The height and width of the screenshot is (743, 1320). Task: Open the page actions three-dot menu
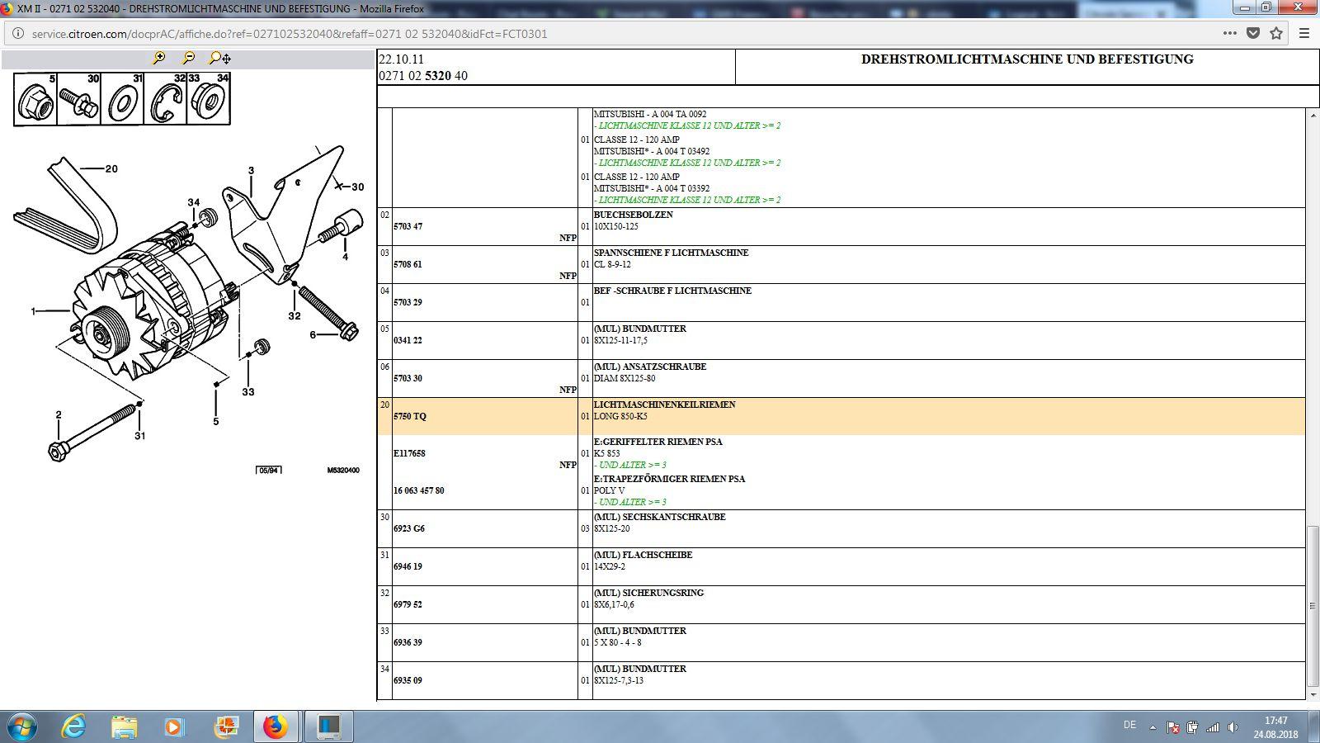tap(1229, 34)
